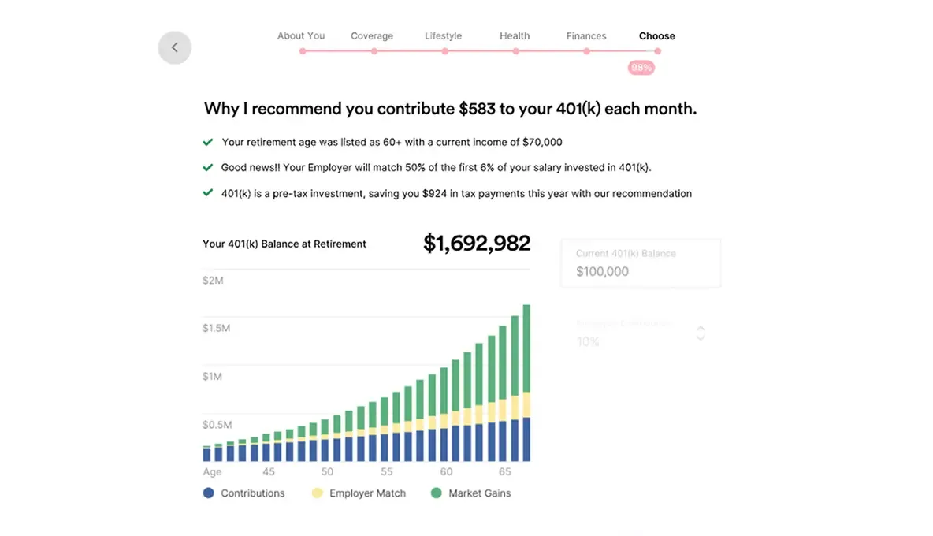The height and width of the screenshot is (536, 933).
Task: Go to the About You step
Action: (x=301, y=36)
